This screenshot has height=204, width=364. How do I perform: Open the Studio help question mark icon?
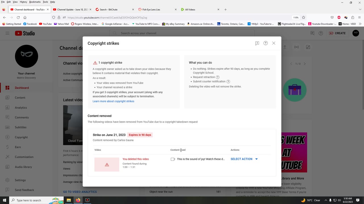(x=321, y=33)
